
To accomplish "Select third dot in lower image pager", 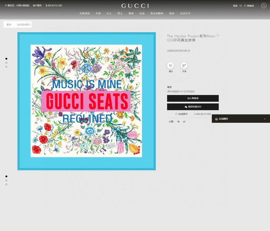I will 7,184.
